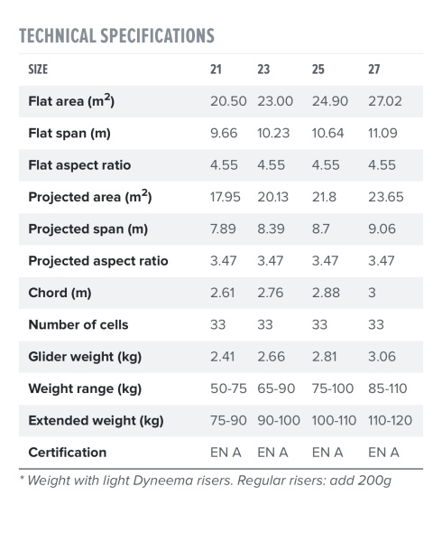Click the Flat area (m²) row label
The height and width of the screenshot is (542, 442).
click(x=71, y=101)
